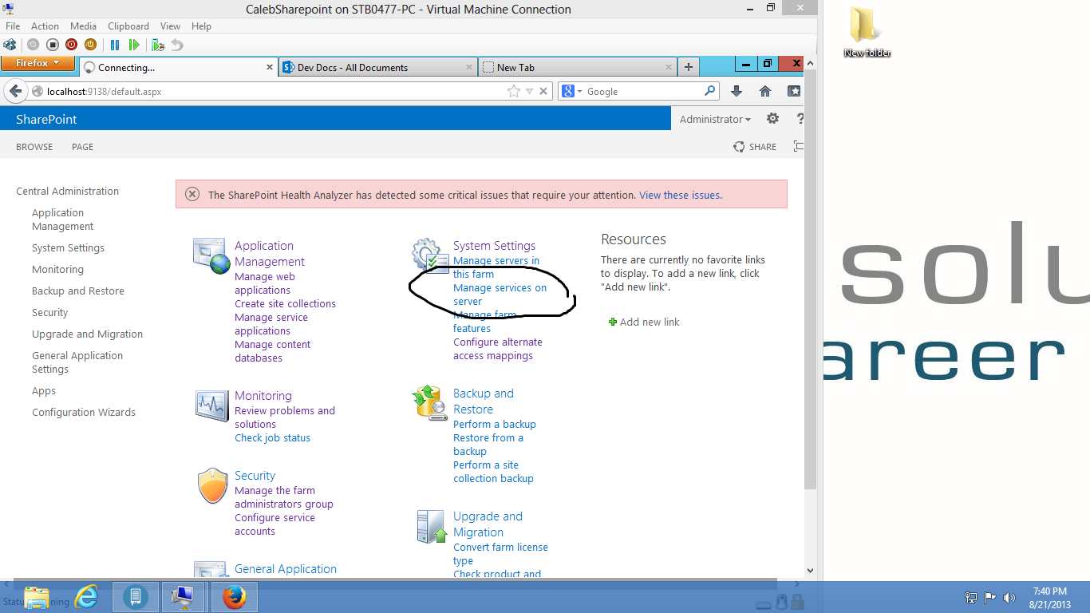Open a new tab with plus button
Image resolution: width=1090 pixels, height=613 pixels.
(x=688, y=67)
